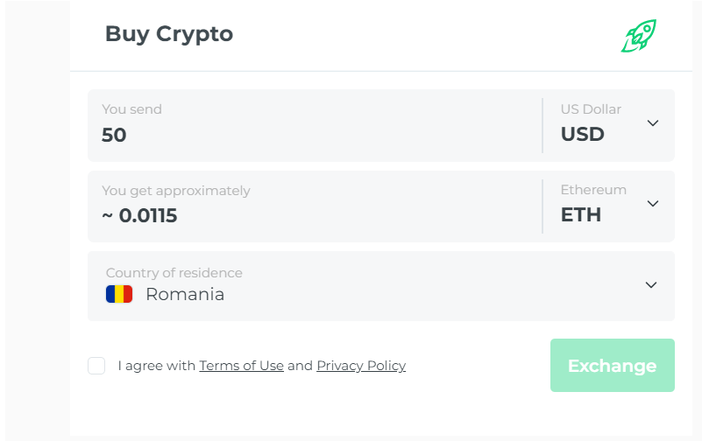The image size is (702, 441).
Task: Click the You get approximately label
Action: coord(176,191)
